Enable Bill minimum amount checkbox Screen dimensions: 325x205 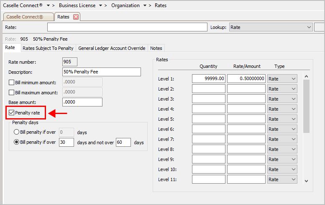point(11,83)
